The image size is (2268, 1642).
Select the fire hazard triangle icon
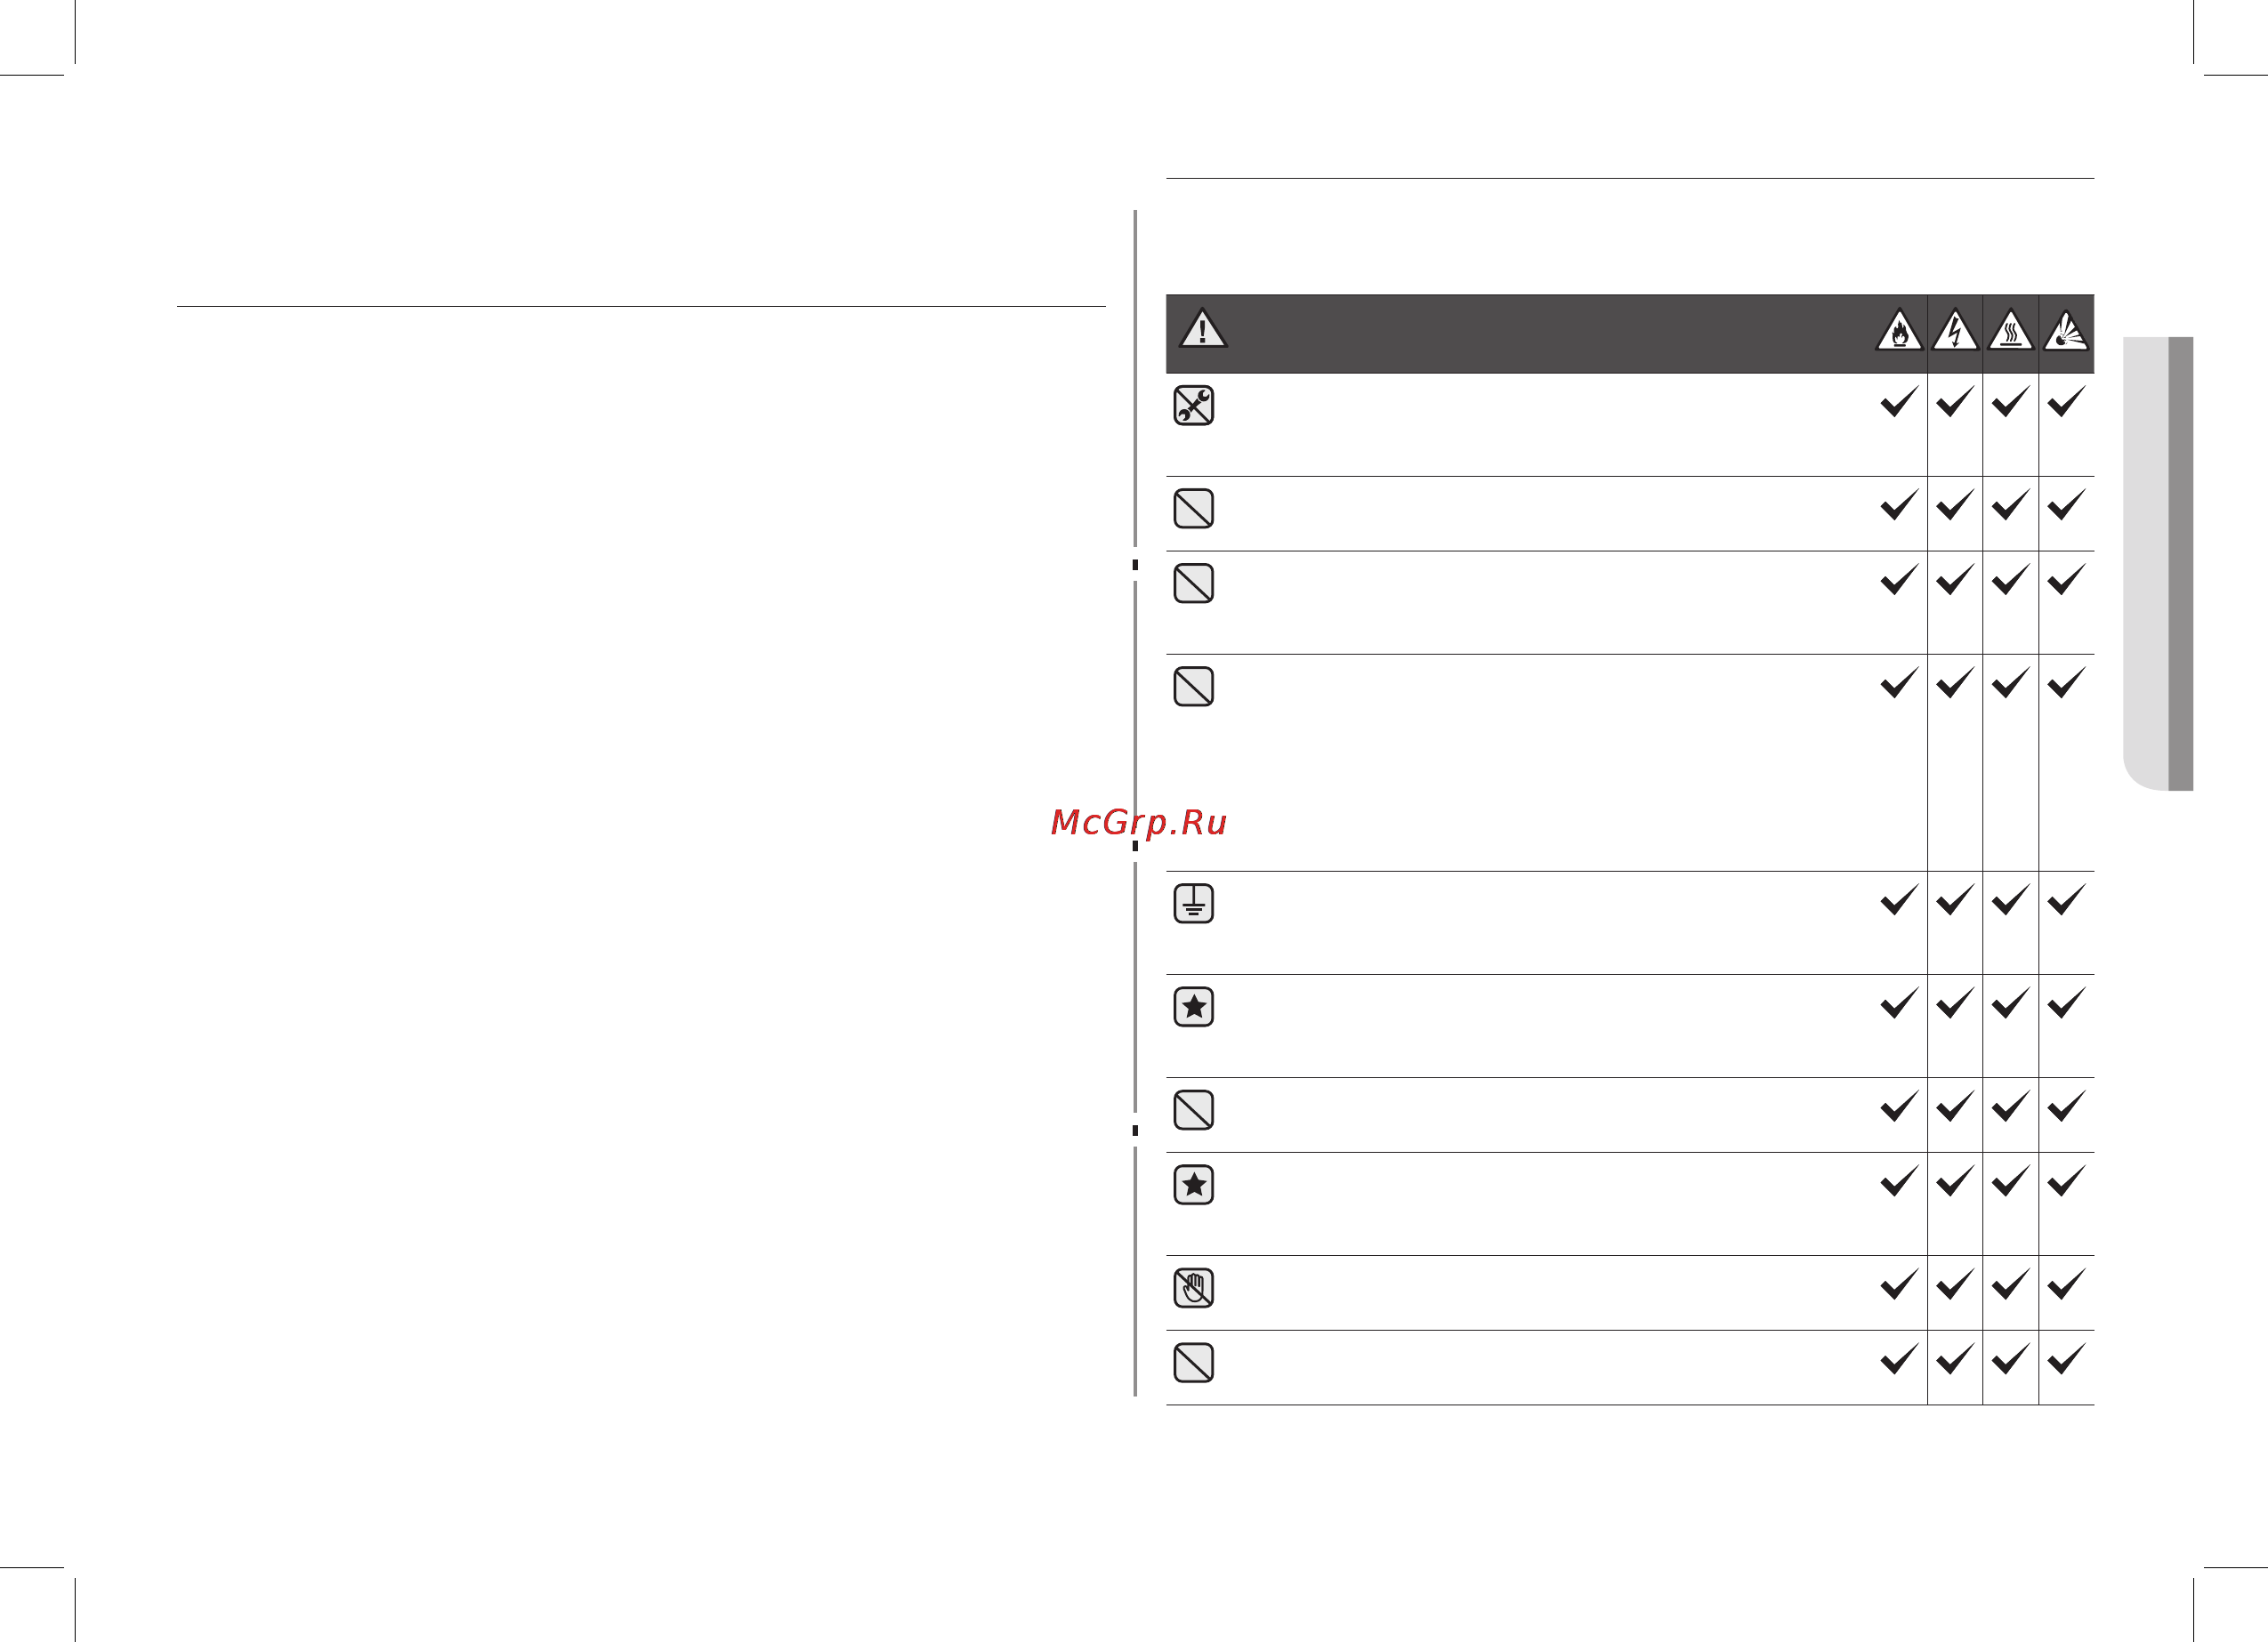1899,330
